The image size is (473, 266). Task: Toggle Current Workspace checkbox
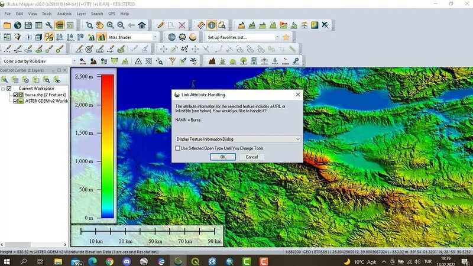tap(9, 88)
